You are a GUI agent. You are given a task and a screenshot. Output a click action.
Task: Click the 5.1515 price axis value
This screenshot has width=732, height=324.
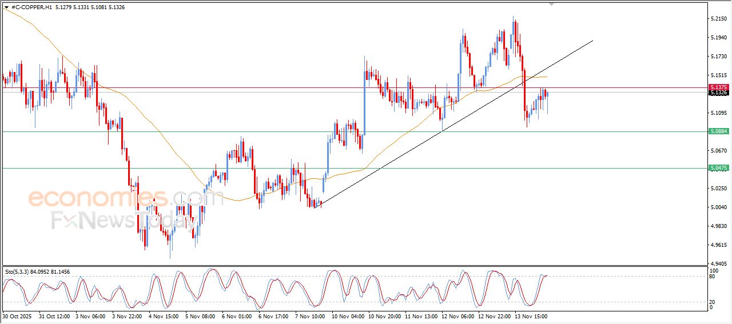718,75
